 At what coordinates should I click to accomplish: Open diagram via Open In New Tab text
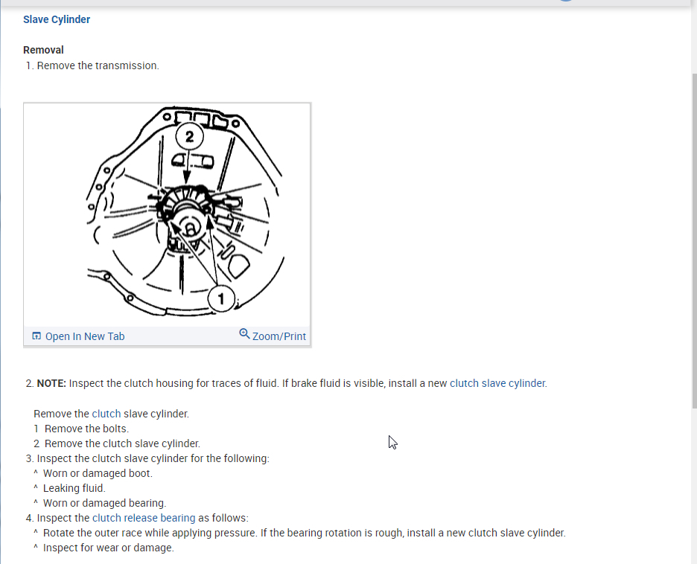[x=85, y=336]
